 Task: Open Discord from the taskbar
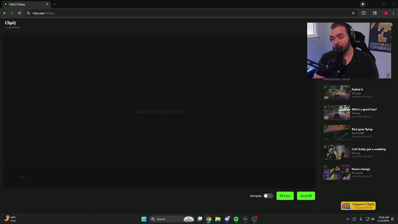[x=227, y=219]
